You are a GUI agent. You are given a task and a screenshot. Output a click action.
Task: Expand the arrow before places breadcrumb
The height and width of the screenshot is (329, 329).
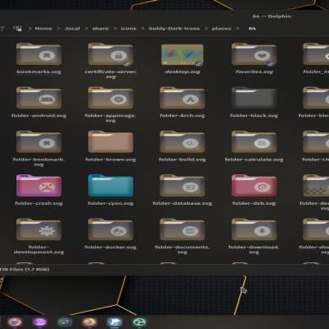(x=206, y=29)
